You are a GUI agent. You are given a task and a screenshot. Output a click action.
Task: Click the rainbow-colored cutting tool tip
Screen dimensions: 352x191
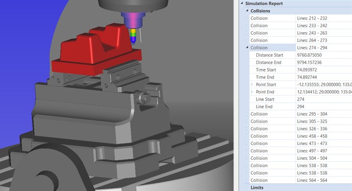click(x=133, y=36)
